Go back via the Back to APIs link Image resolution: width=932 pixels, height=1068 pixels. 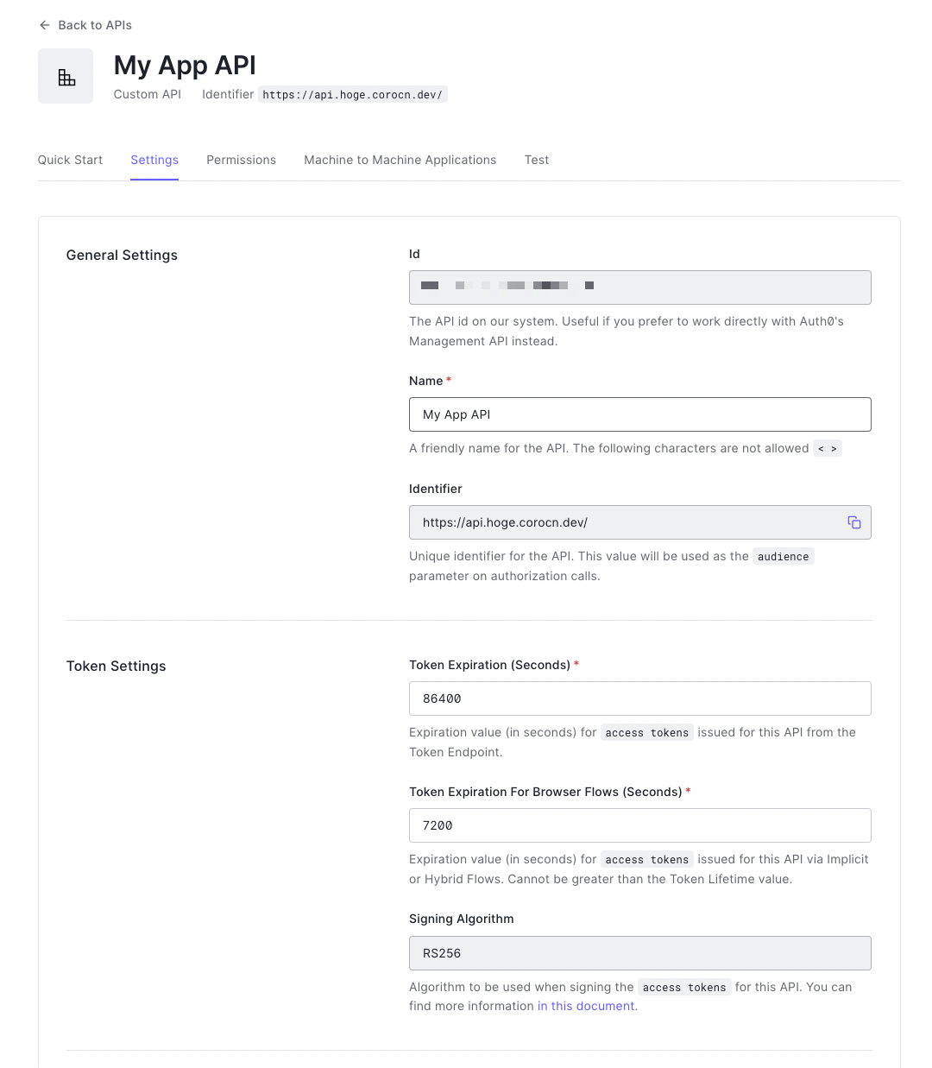[85, 25]
